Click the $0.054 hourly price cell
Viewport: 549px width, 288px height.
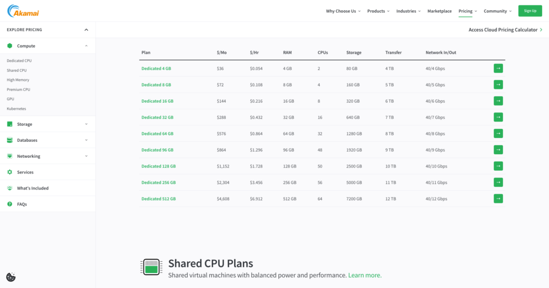pos(256,69)
